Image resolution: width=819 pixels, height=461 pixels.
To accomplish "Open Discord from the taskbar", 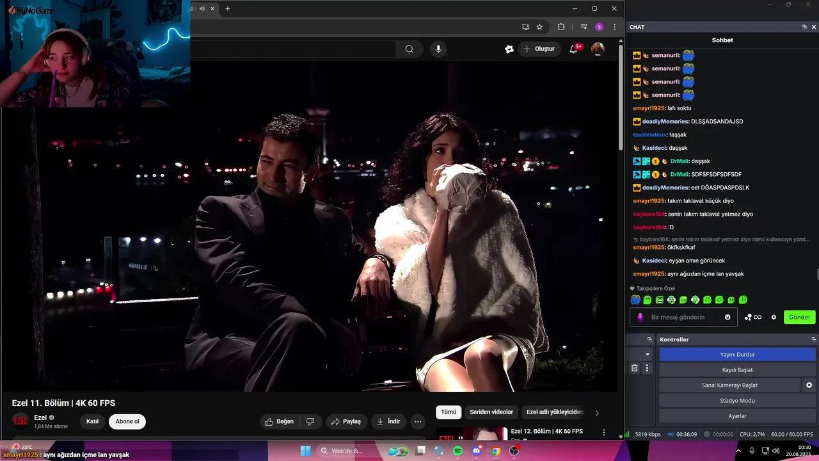I will 477,451.
